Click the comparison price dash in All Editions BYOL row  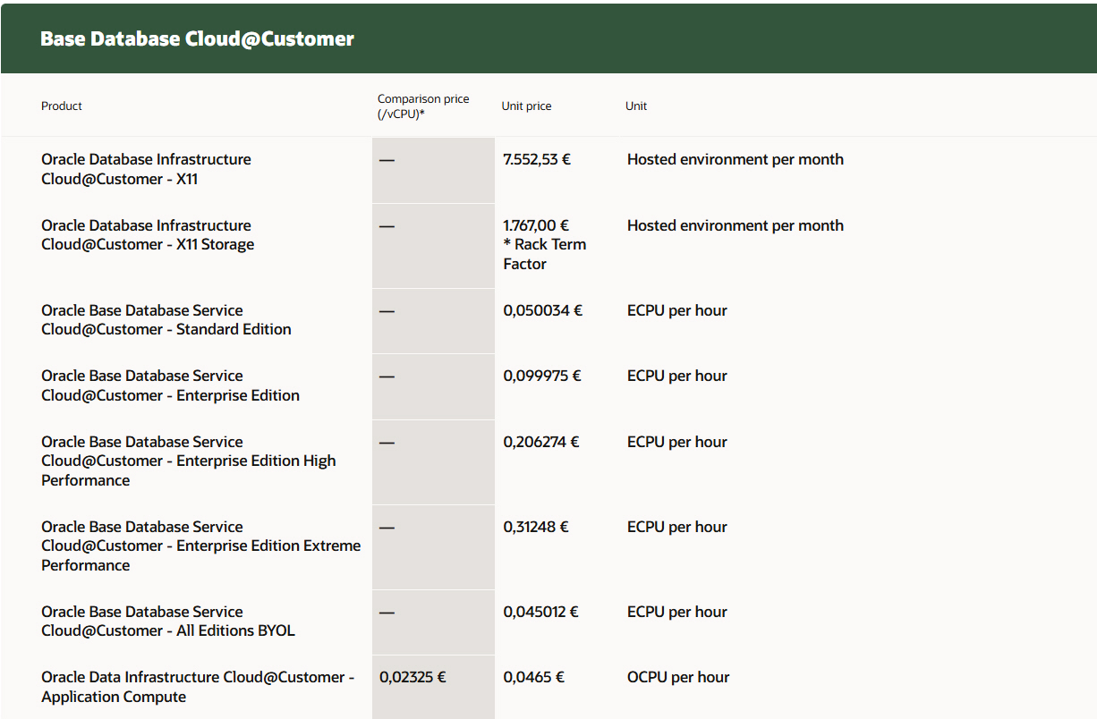point(387,612)
